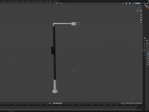This screenshot has height=112, width=149.
Task: Open the Options dropdown in viewport
Action: pyautogui.click(x=140, y=5)
